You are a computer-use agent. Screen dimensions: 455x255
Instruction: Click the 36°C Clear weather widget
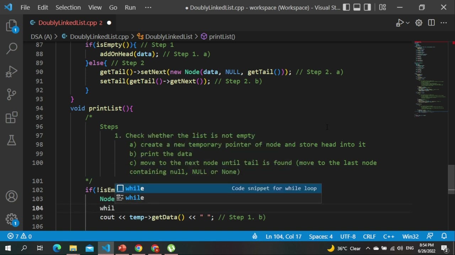coord(344,248)
